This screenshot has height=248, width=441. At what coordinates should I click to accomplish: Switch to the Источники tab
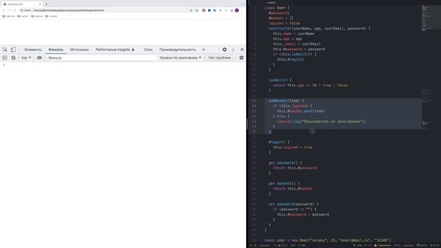tap(79, 50)
